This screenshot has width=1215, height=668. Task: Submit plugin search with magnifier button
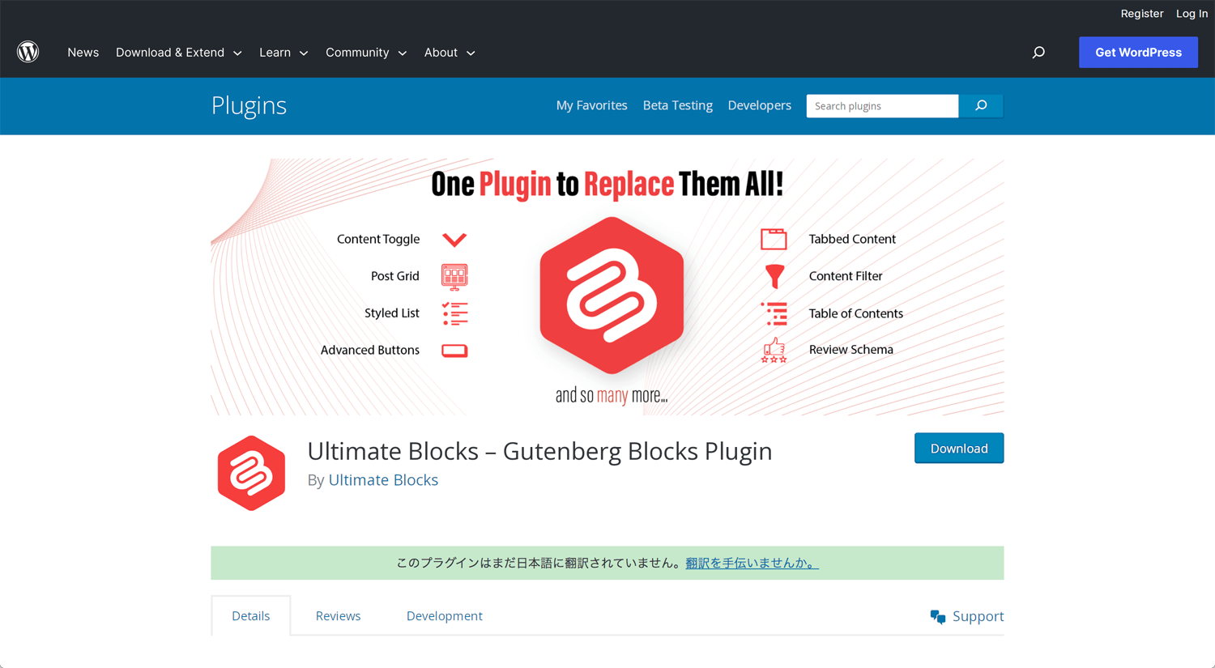pyautogui.click(x=981, y=106)
